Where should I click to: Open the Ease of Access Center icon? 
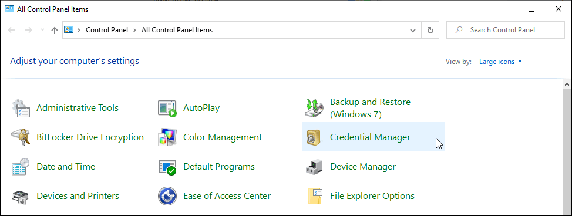(167, 196)
